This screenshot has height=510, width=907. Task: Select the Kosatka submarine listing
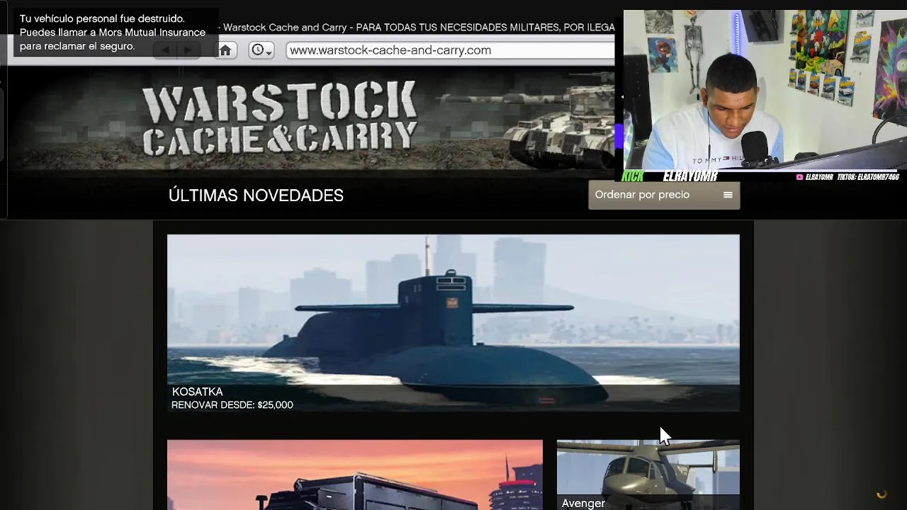tap(453, 323)
